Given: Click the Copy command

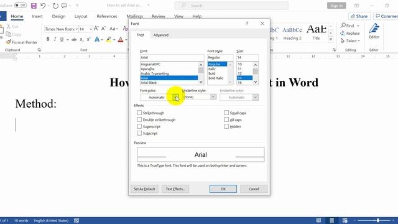Looking at the screenshot, I should (14, 34).
